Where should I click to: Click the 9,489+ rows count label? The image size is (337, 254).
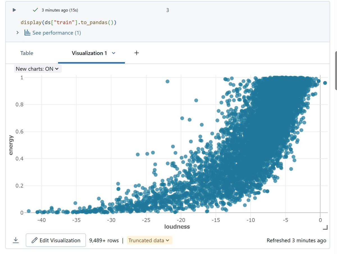coord(104,240)
